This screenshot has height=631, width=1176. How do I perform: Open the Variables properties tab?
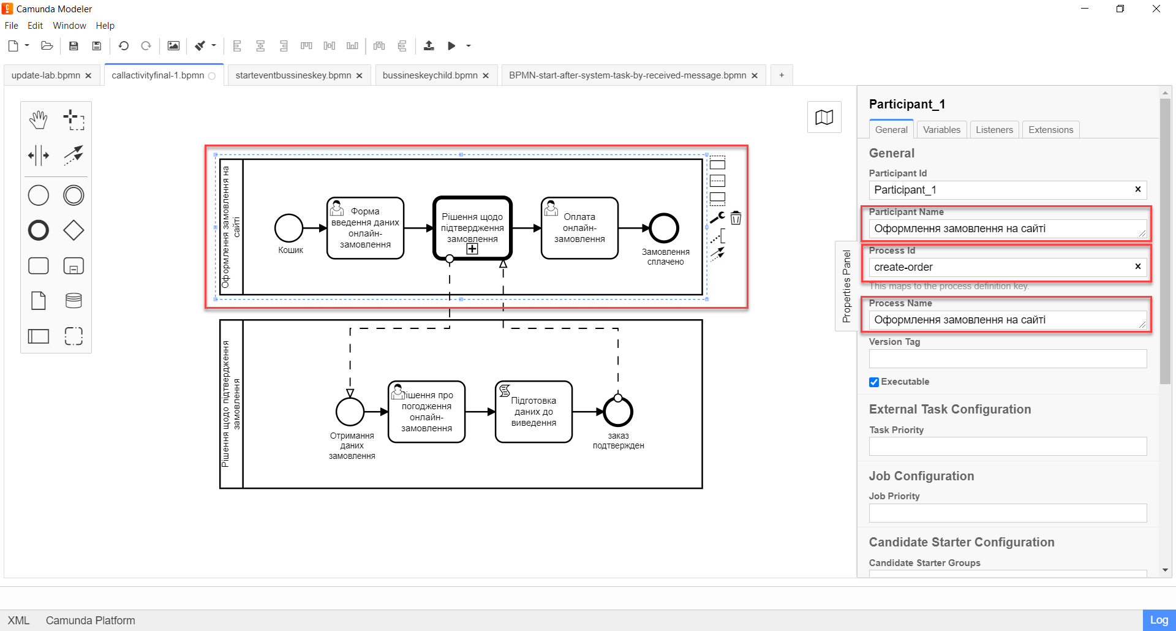click(941, 130)
